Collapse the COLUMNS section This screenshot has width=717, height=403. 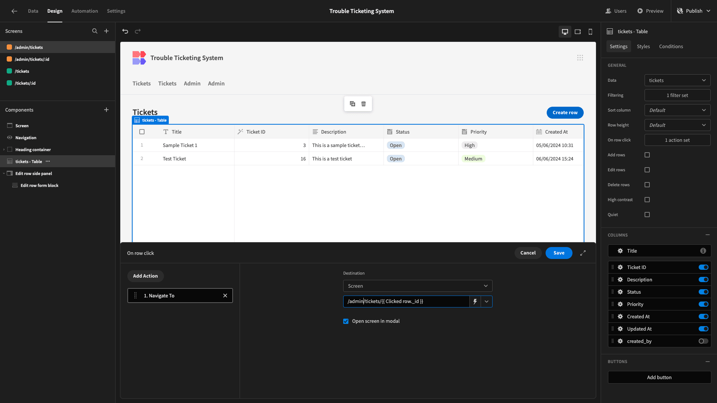pyautogui.click(x=708, y=235)
